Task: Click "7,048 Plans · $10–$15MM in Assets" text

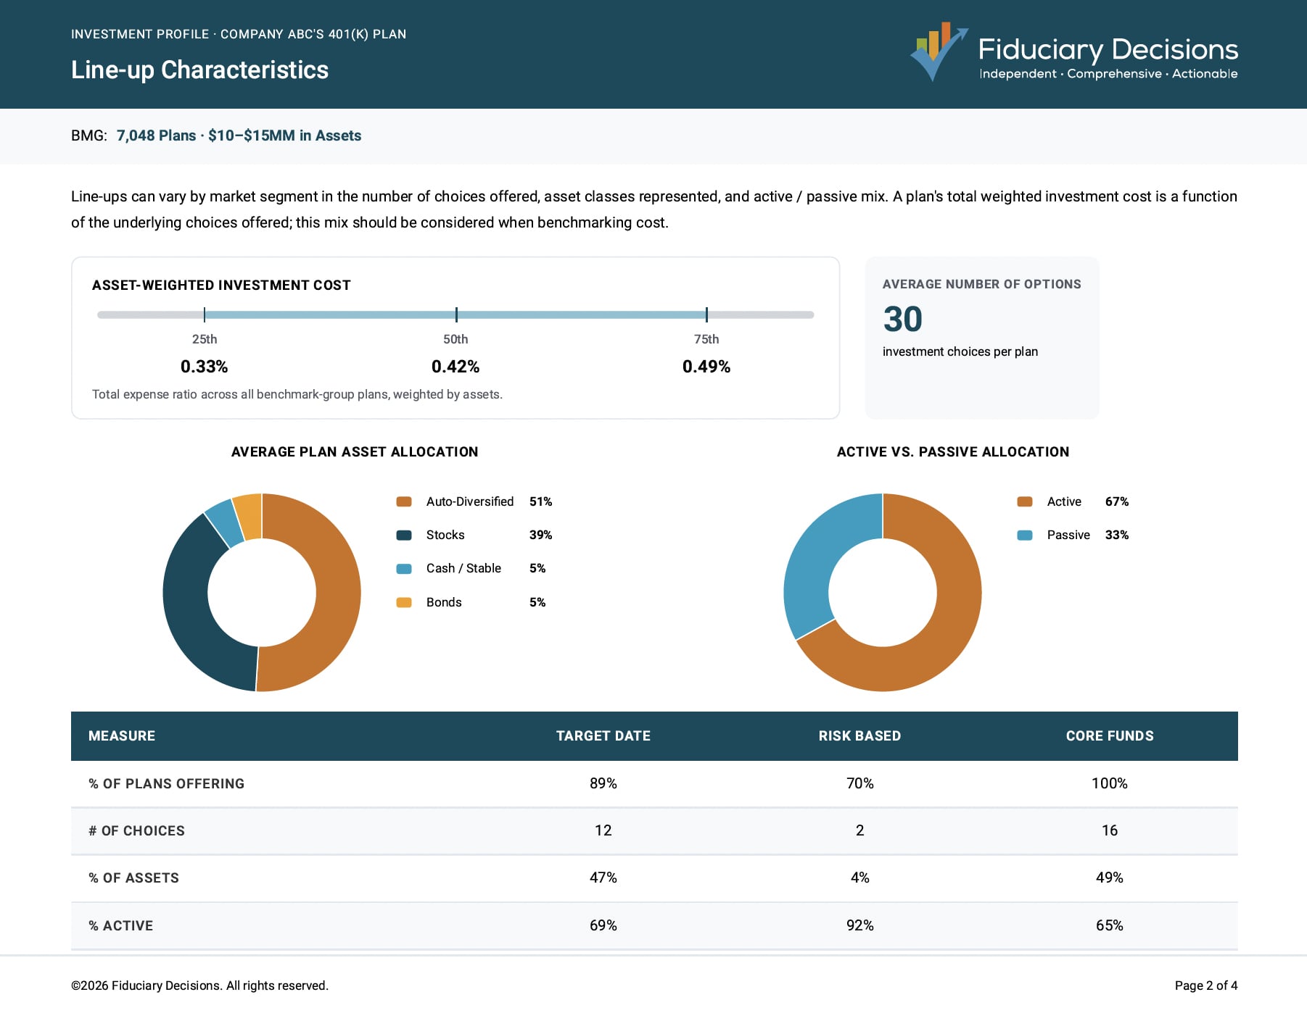Action: (x=239, y=136)
